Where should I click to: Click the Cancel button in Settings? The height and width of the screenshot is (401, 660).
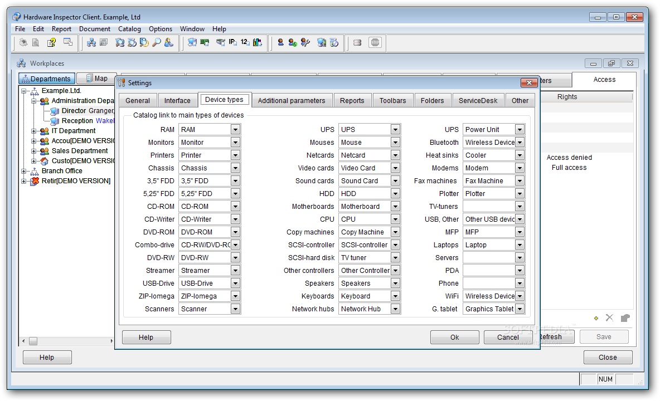click(507, 337)
